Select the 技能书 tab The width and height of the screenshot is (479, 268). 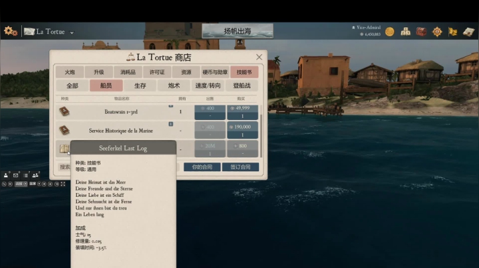pos(244,72)
